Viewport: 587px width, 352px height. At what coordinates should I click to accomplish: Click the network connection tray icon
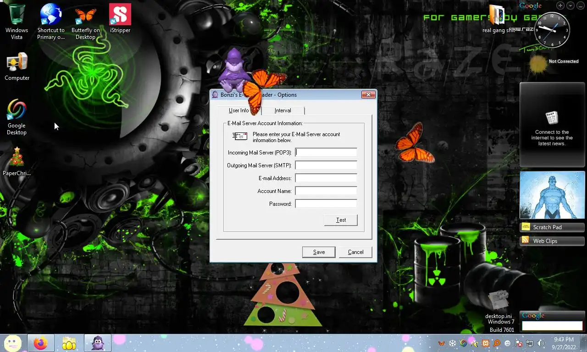530,343
